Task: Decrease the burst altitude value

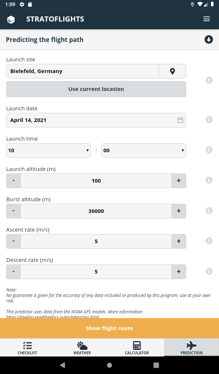Action: [14, 211]
